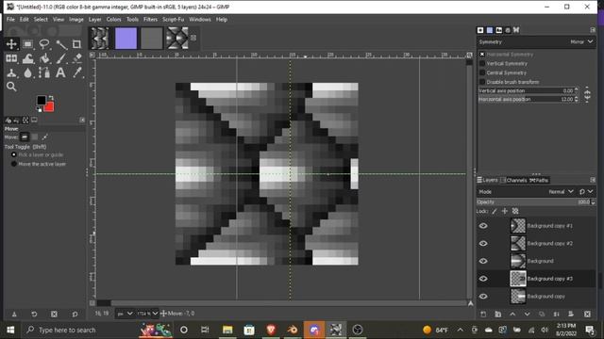Open the Filters menu
The height and width of the screenshot is (339, 604).
[150, 19]
